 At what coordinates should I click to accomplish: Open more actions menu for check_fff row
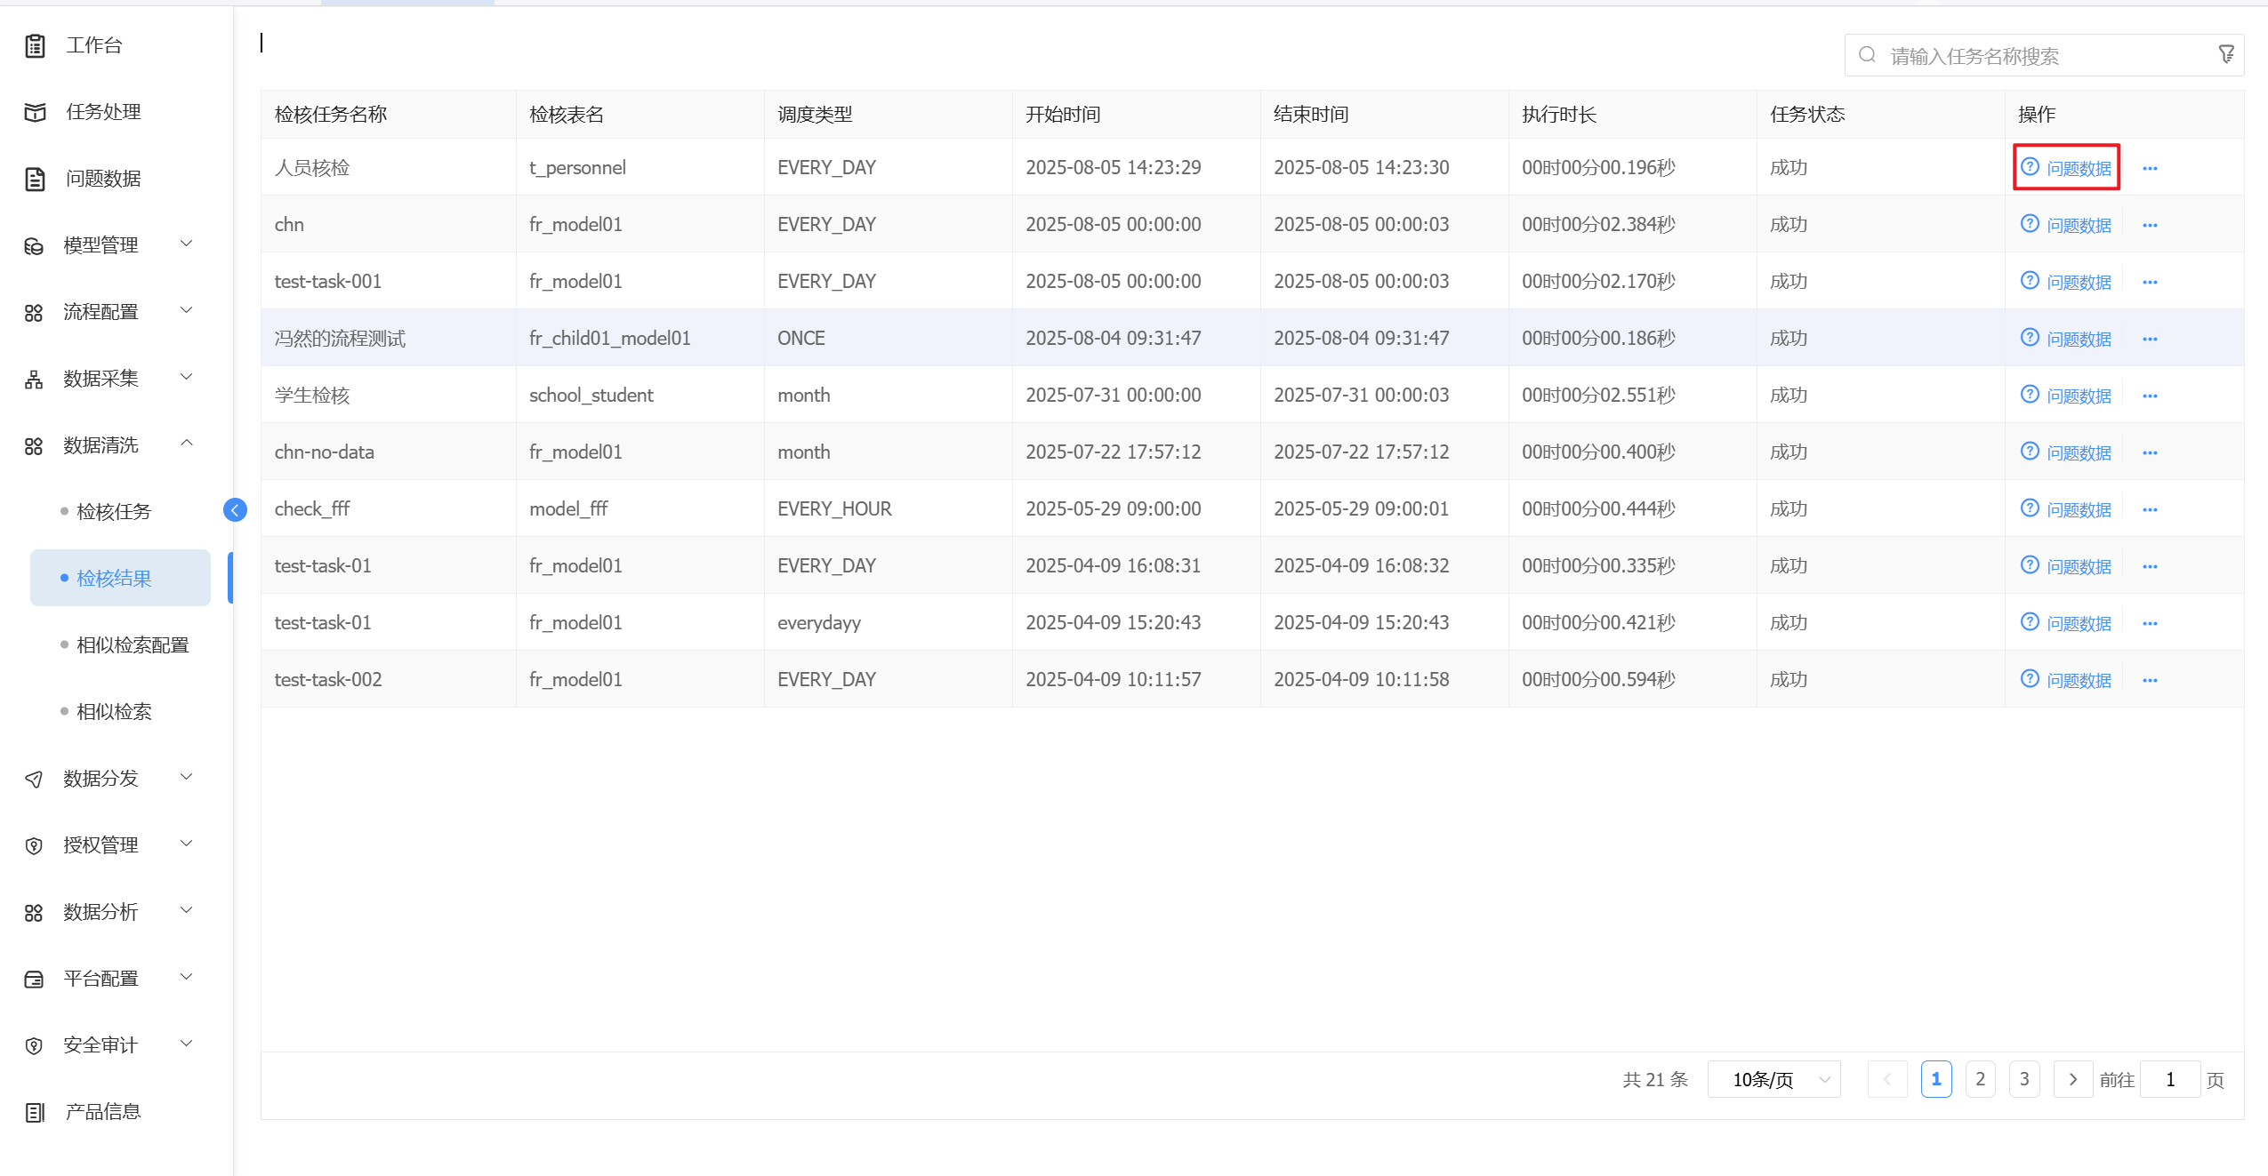point(2149,509)
